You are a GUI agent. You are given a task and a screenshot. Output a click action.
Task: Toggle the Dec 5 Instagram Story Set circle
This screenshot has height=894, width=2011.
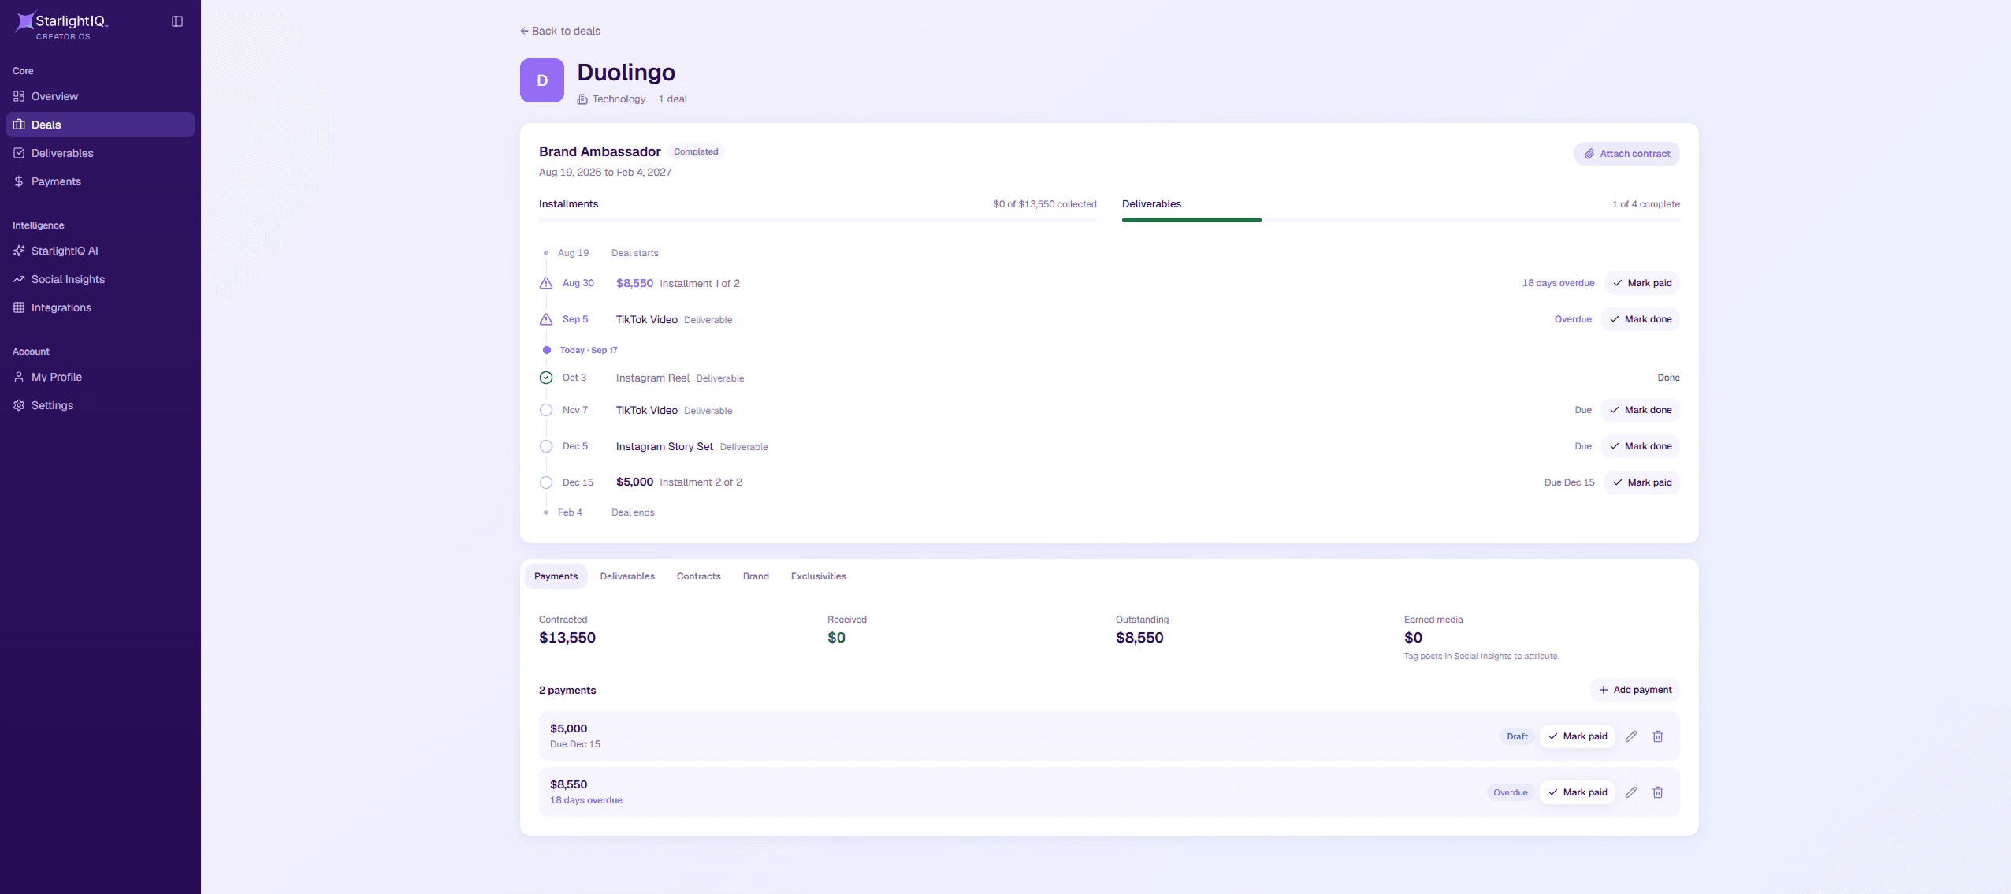pos(546,446)
